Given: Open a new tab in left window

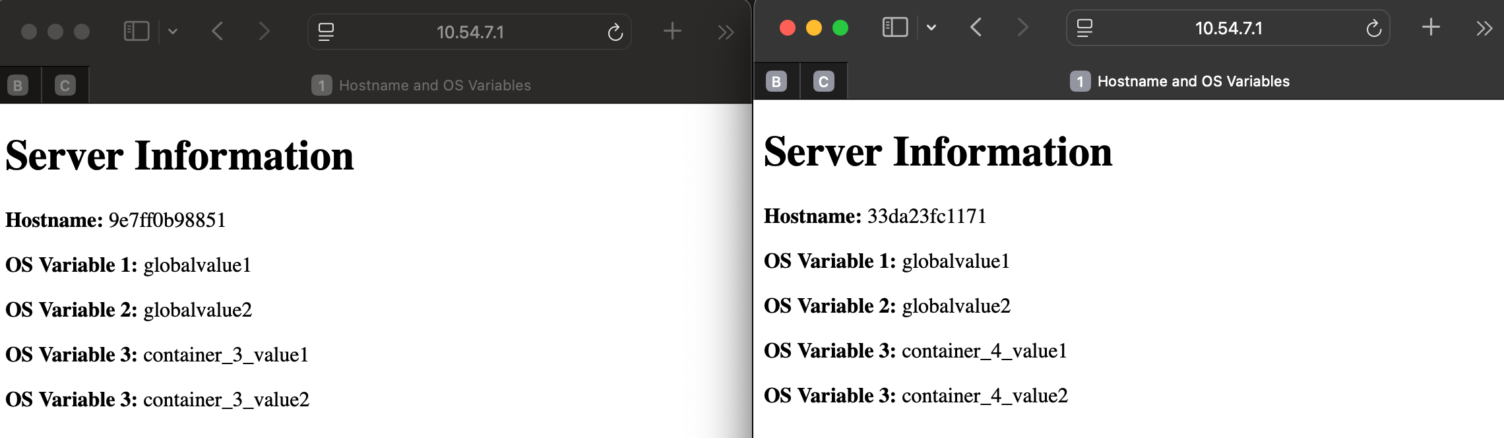Looking at the screenshot, I should click(x=672, y=31).
